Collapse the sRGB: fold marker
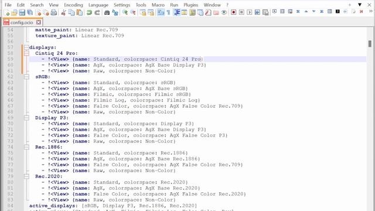 click(26, 77)
